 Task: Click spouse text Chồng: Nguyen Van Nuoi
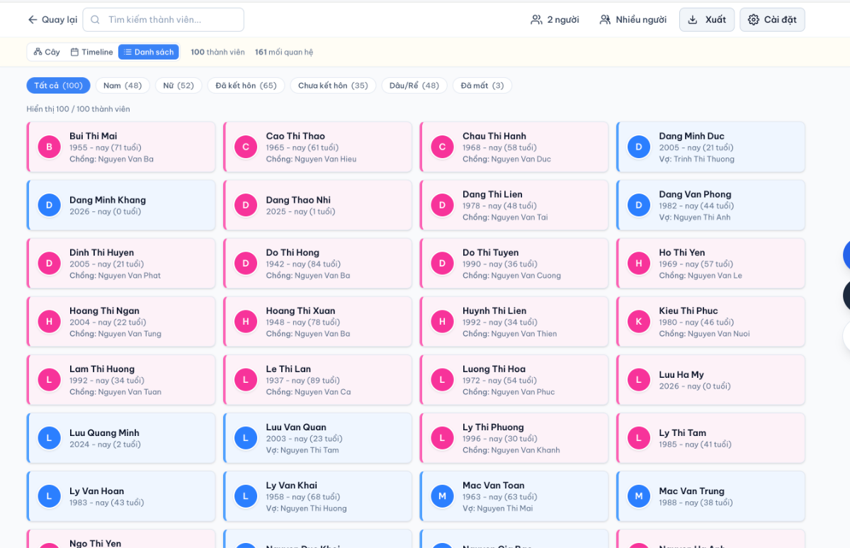coord(704,334)
